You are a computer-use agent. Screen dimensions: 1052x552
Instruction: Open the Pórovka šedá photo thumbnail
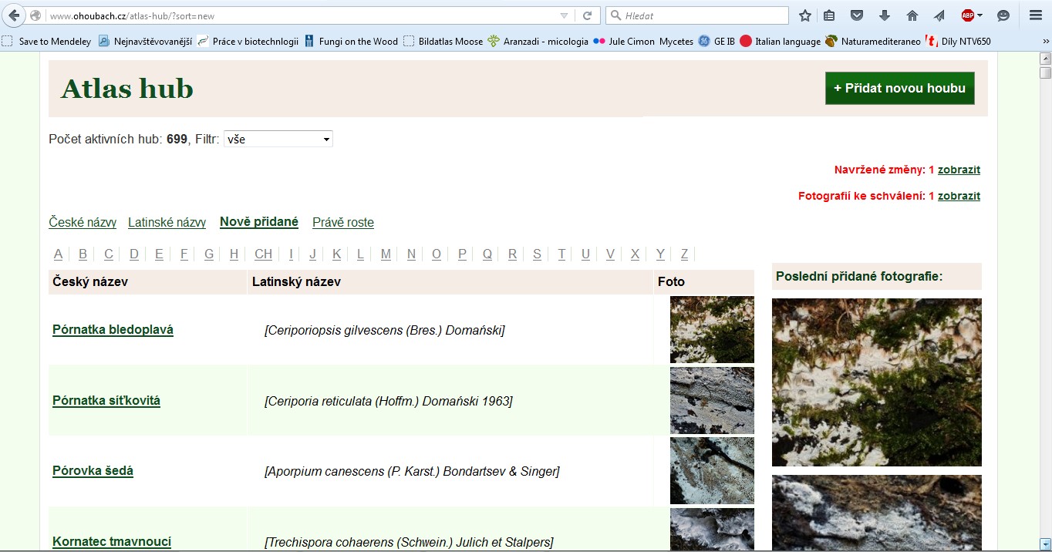point(711,471)
